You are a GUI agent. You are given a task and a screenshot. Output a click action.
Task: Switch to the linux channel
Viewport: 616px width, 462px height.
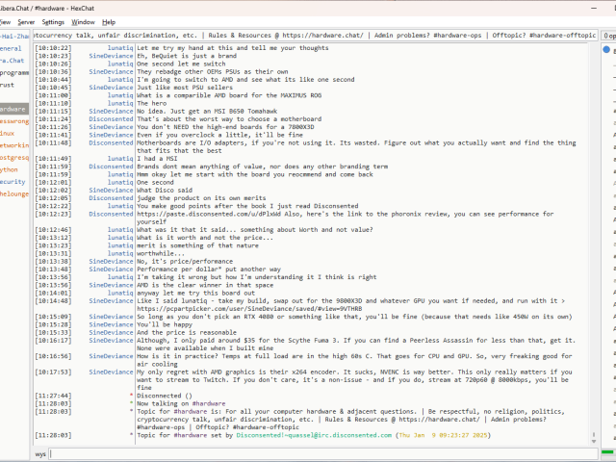pos(8,133)
